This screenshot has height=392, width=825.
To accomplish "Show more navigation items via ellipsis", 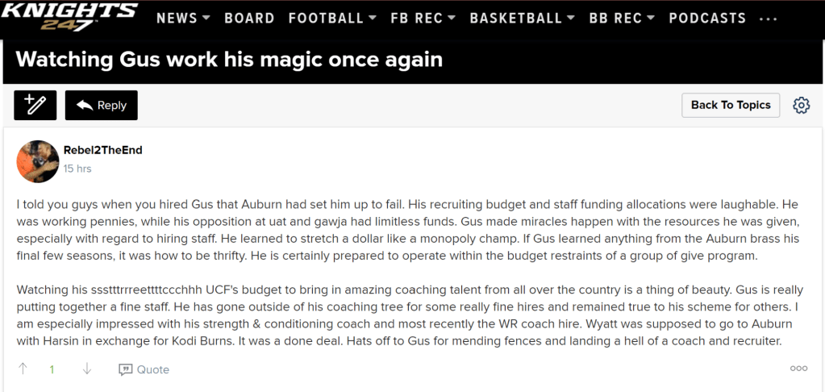I will (769, 19).
